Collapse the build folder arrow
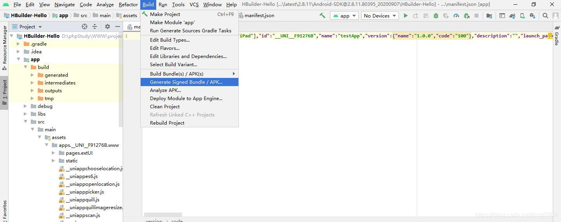The image size is (561, 222). (25, 67)
